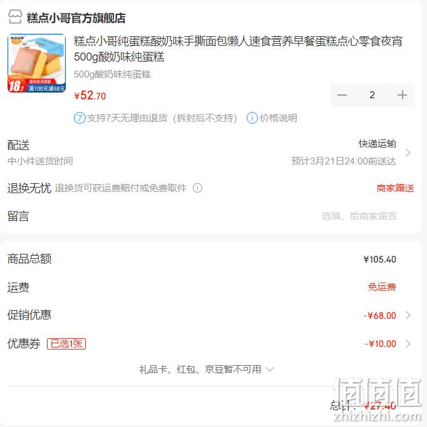Click the 退换无忧 info circle icon
The width and height of the screenshot is (427, 427).
point(197,188)
